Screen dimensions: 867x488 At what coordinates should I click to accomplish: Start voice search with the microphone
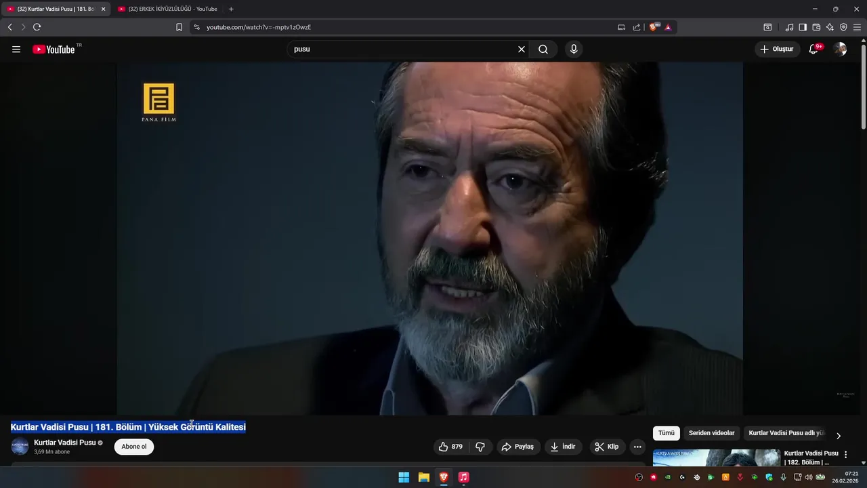tap(574, 49)
